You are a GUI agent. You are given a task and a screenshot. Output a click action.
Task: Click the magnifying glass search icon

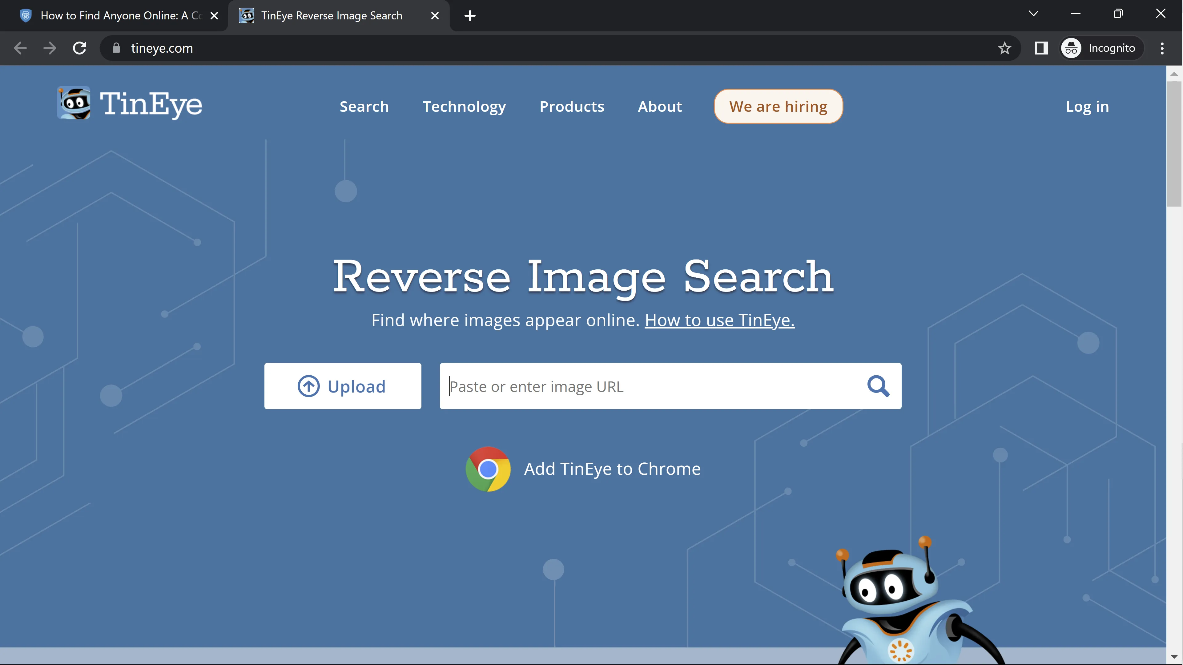pyautogui.click(x=878, y=386)
